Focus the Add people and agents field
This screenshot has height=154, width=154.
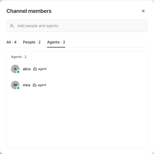(77, 26)
